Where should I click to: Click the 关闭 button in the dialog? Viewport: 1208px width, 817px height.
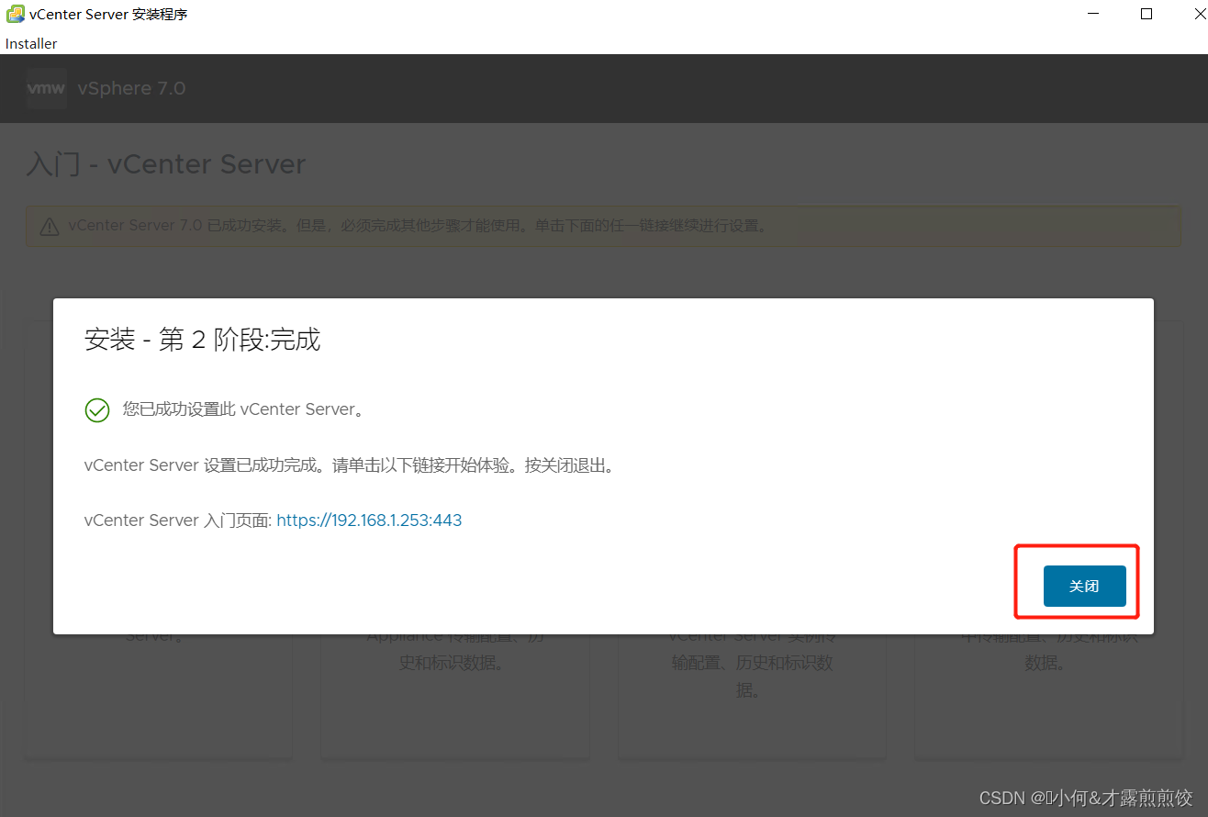click(1084, 586)
